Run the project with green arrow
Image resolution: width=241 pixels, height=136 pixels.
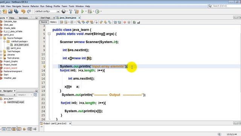pyautogui.click(x=82, y=11)
